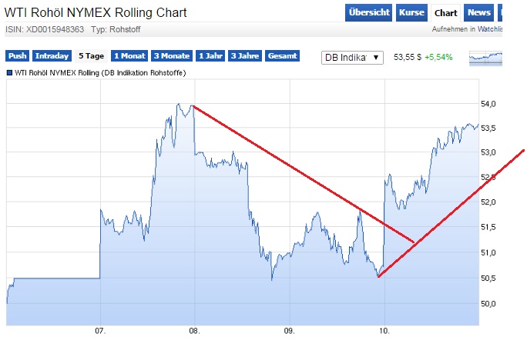Image resolution: width=527 pixels, height=347 pixels.
Task: Show the 3 Monate chart range
Action: [x=171, y=56]
